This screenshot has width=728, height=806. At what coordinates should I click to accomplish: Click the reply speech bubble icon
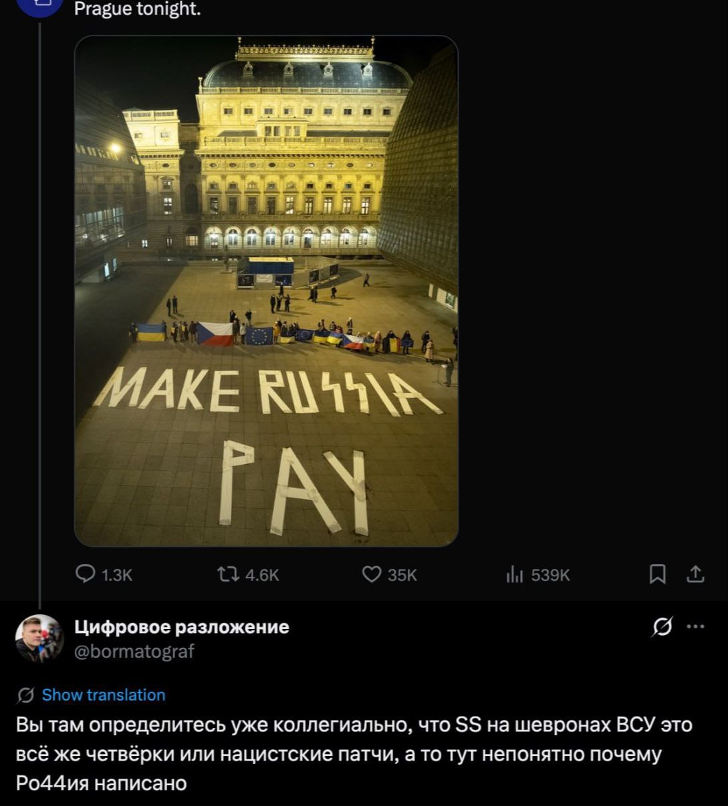[86, 574]
